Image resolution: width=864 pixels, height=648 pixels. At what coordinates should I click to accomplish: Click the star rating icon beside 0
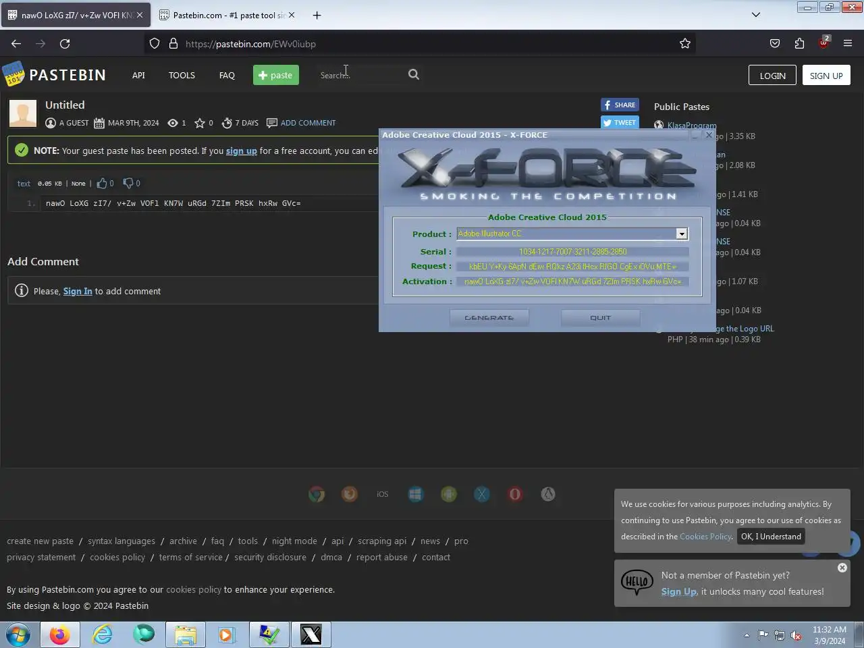(x=200, y=123)
